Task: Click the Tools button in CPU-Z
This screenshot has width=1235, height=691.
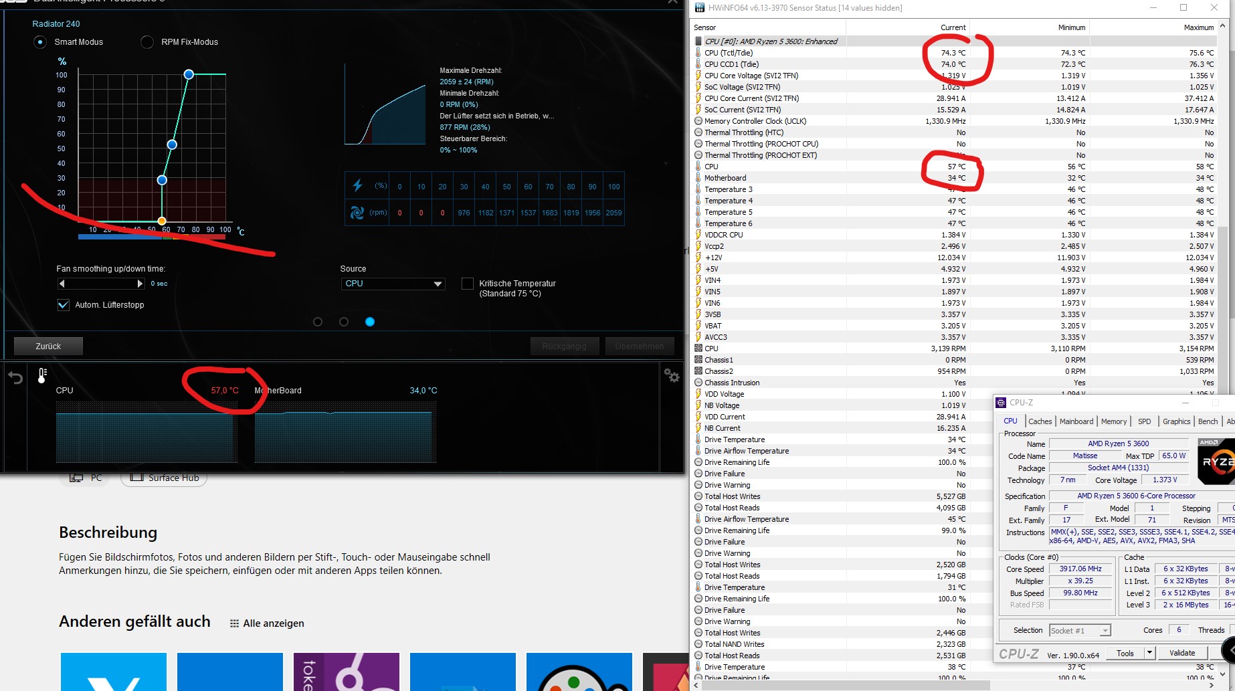Action: point(1125,653)
